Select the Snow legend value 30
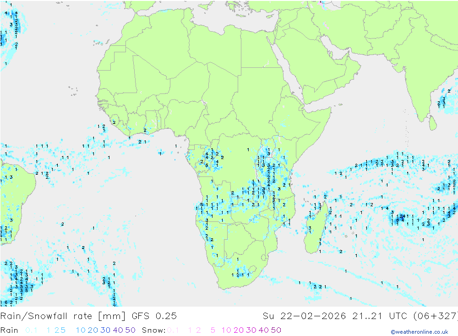This screenshot has height=336, width=458. pos(251,330)
